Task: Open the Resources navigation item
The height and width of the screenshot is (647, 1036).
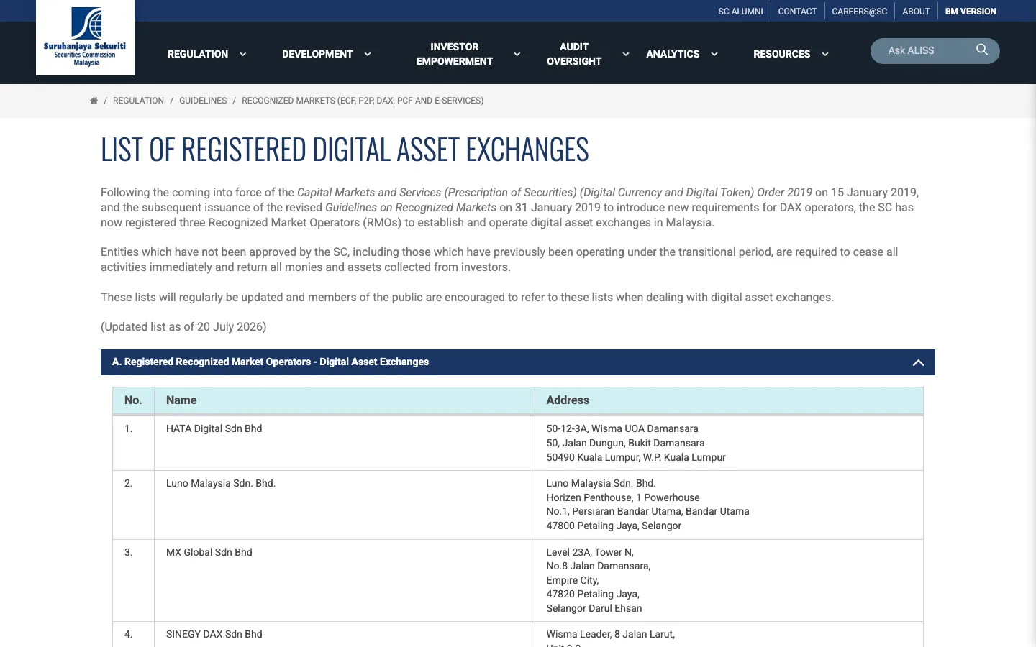Action: [781, 54]
